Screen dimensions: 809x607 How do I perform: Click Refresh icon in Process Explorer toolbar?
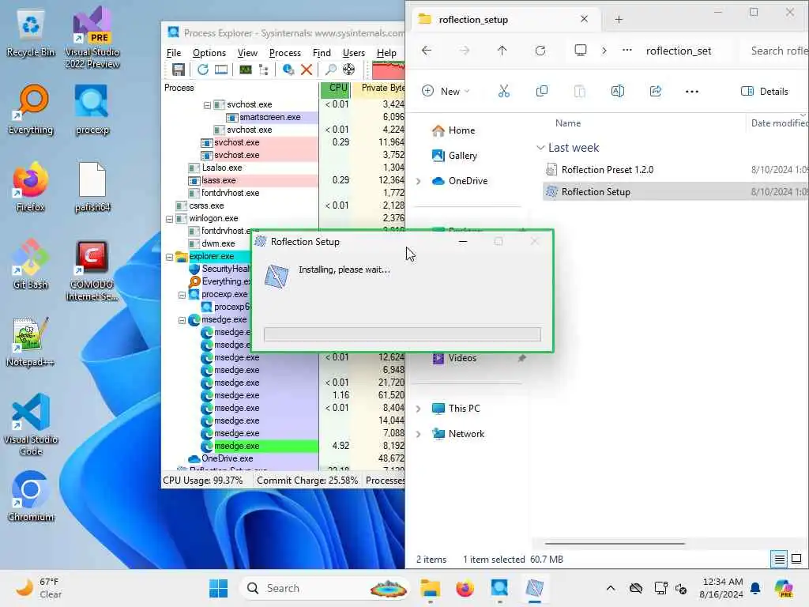click(x=203, y=70)
